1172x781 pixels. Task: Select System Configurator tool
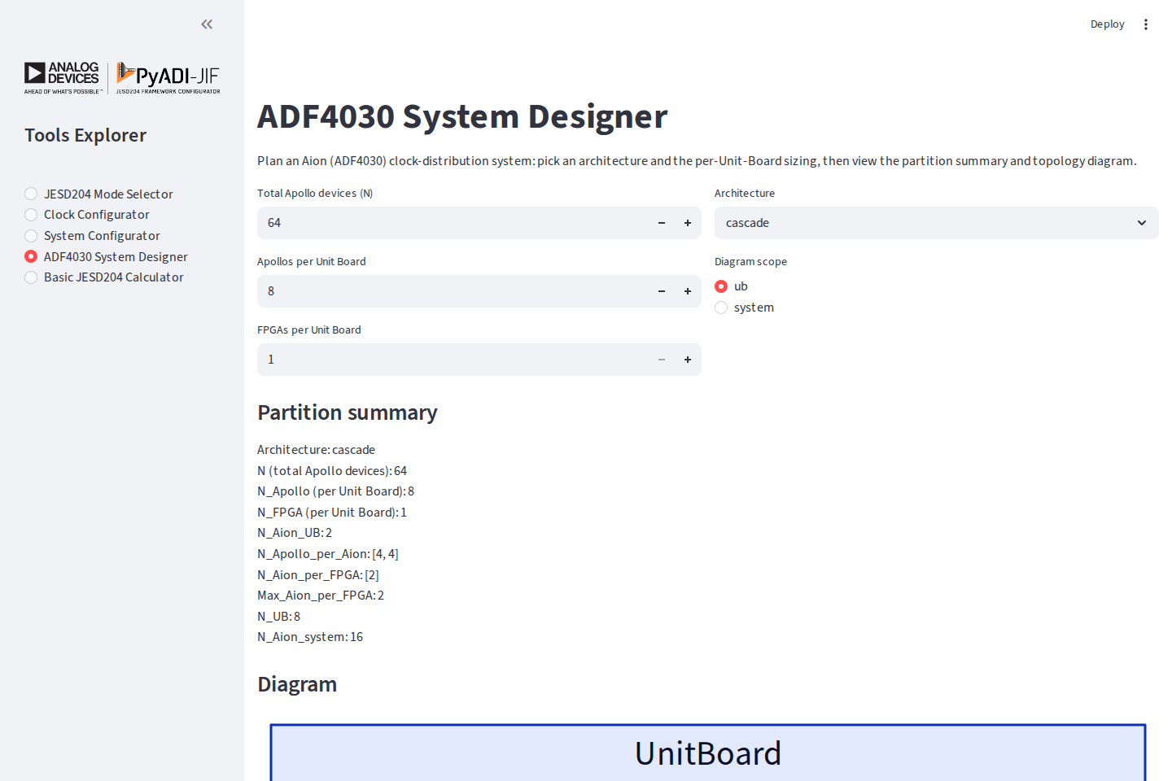point(92,236)
